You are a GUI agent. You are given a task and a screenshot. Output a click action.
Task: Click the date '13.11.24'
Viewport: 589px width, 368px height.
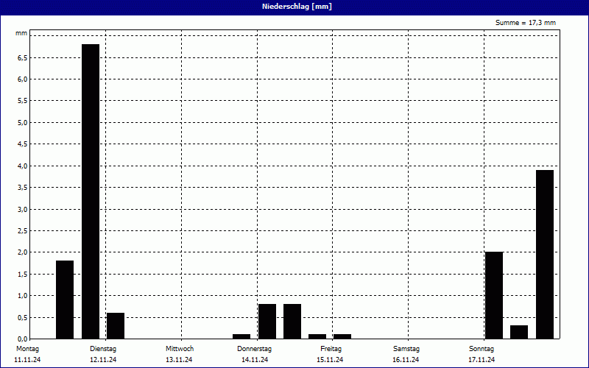click(179, 360)
